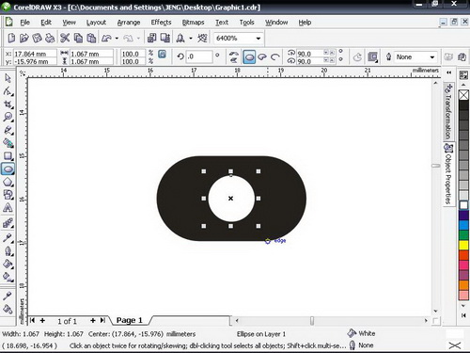
Task: Click the mirror horizontally button
Action: (233, 54)
